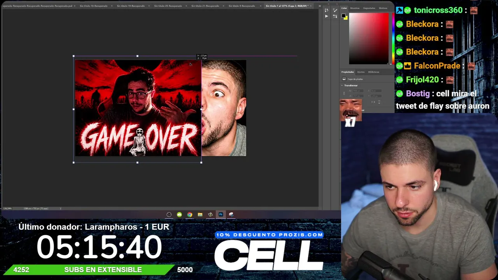Viewport: 498px width, 280px height.
Task: Click the GAME OVER thumbnail image on canvas
Action: point(138,108)
